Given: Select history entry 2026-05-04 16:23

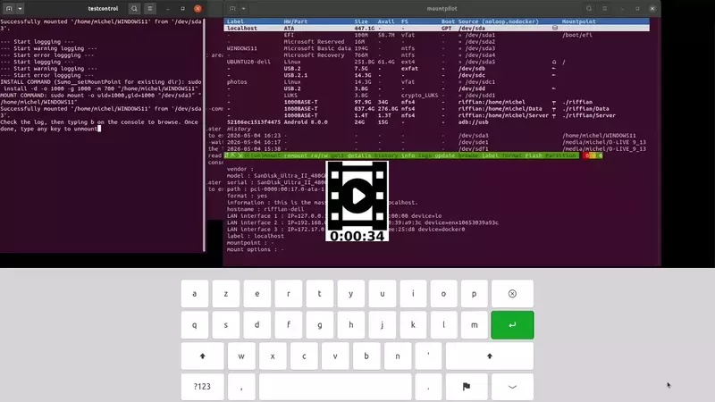Looking at the screenshot, I should click(436, 136).
